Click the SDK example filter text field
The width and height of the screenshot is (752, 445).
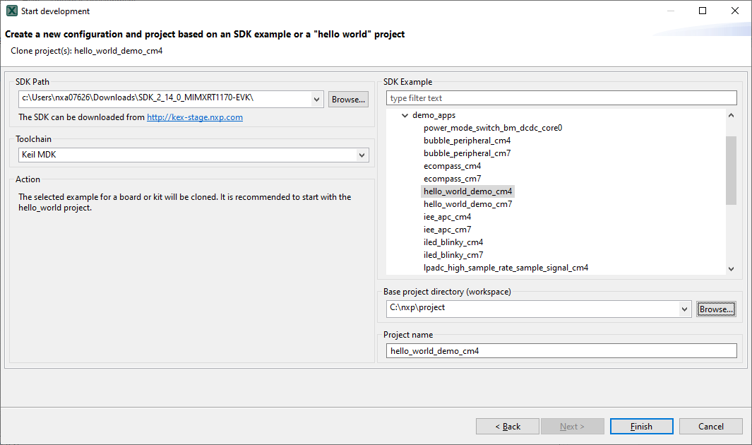tap(561, 98)
